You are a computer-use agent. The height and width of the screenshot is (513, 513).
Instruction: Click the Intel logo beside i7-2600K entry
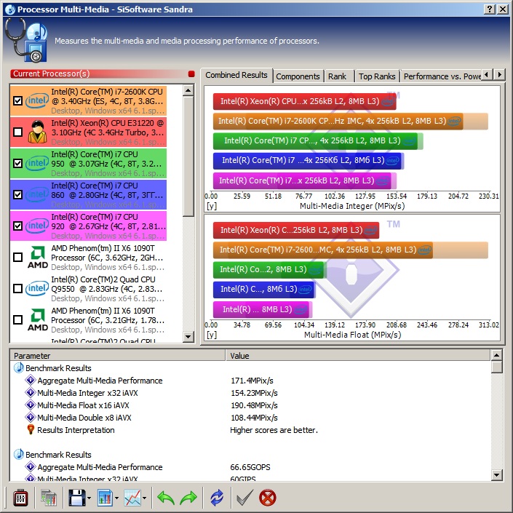coord(37,100)
